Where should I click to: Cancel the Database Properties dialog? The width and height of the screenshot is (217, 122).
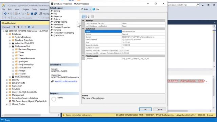coord(160,109)
